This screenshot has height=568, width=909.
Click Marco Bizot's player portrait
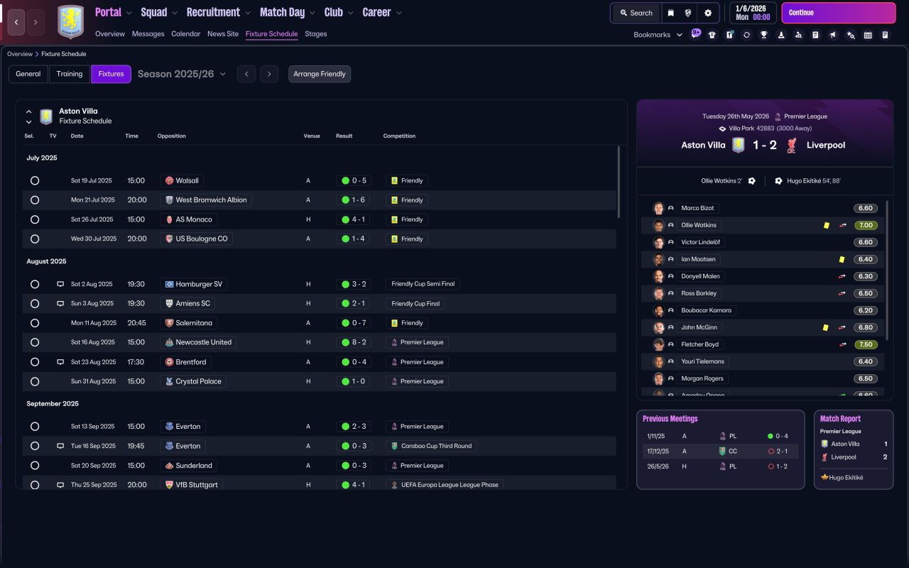pos(658,208)
